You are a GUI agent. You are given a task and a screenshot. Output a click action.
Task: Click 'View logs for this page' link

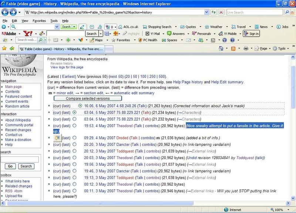[x=67, y=67]
